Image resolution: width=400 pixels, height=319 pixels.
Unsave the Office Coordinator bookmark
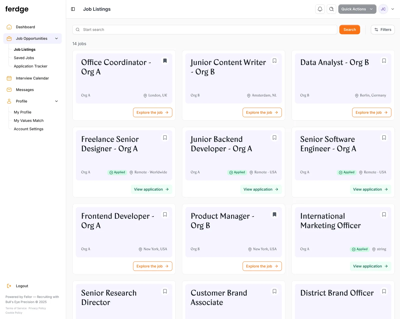pos(165,61)
